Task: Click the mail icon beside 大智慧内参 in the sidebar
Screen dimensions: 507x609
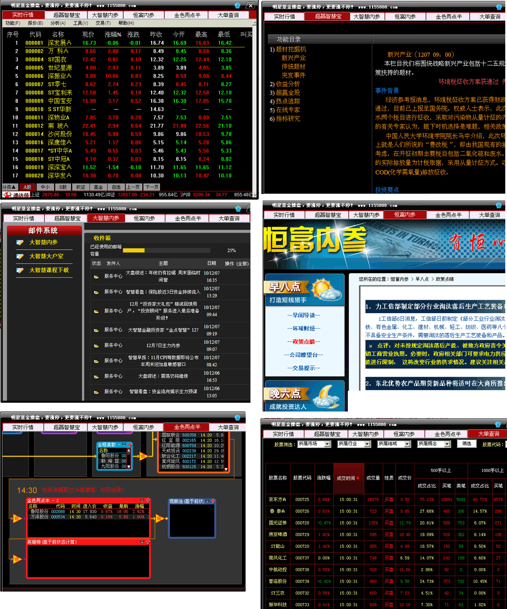Action: (20, 242)
